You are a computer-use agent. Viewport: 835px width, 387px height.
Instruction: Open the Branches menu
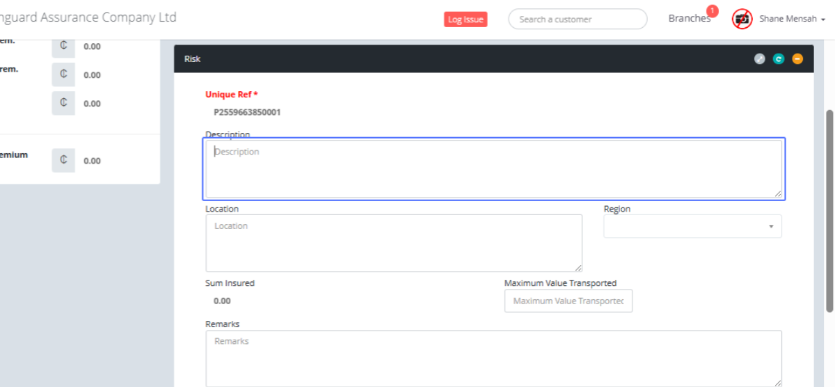click(x=688, y=19)
